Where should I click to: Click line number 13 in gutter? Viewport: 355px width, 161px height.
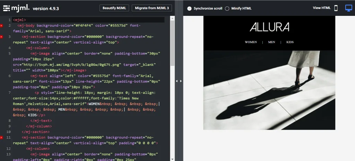tap(9, 154)
